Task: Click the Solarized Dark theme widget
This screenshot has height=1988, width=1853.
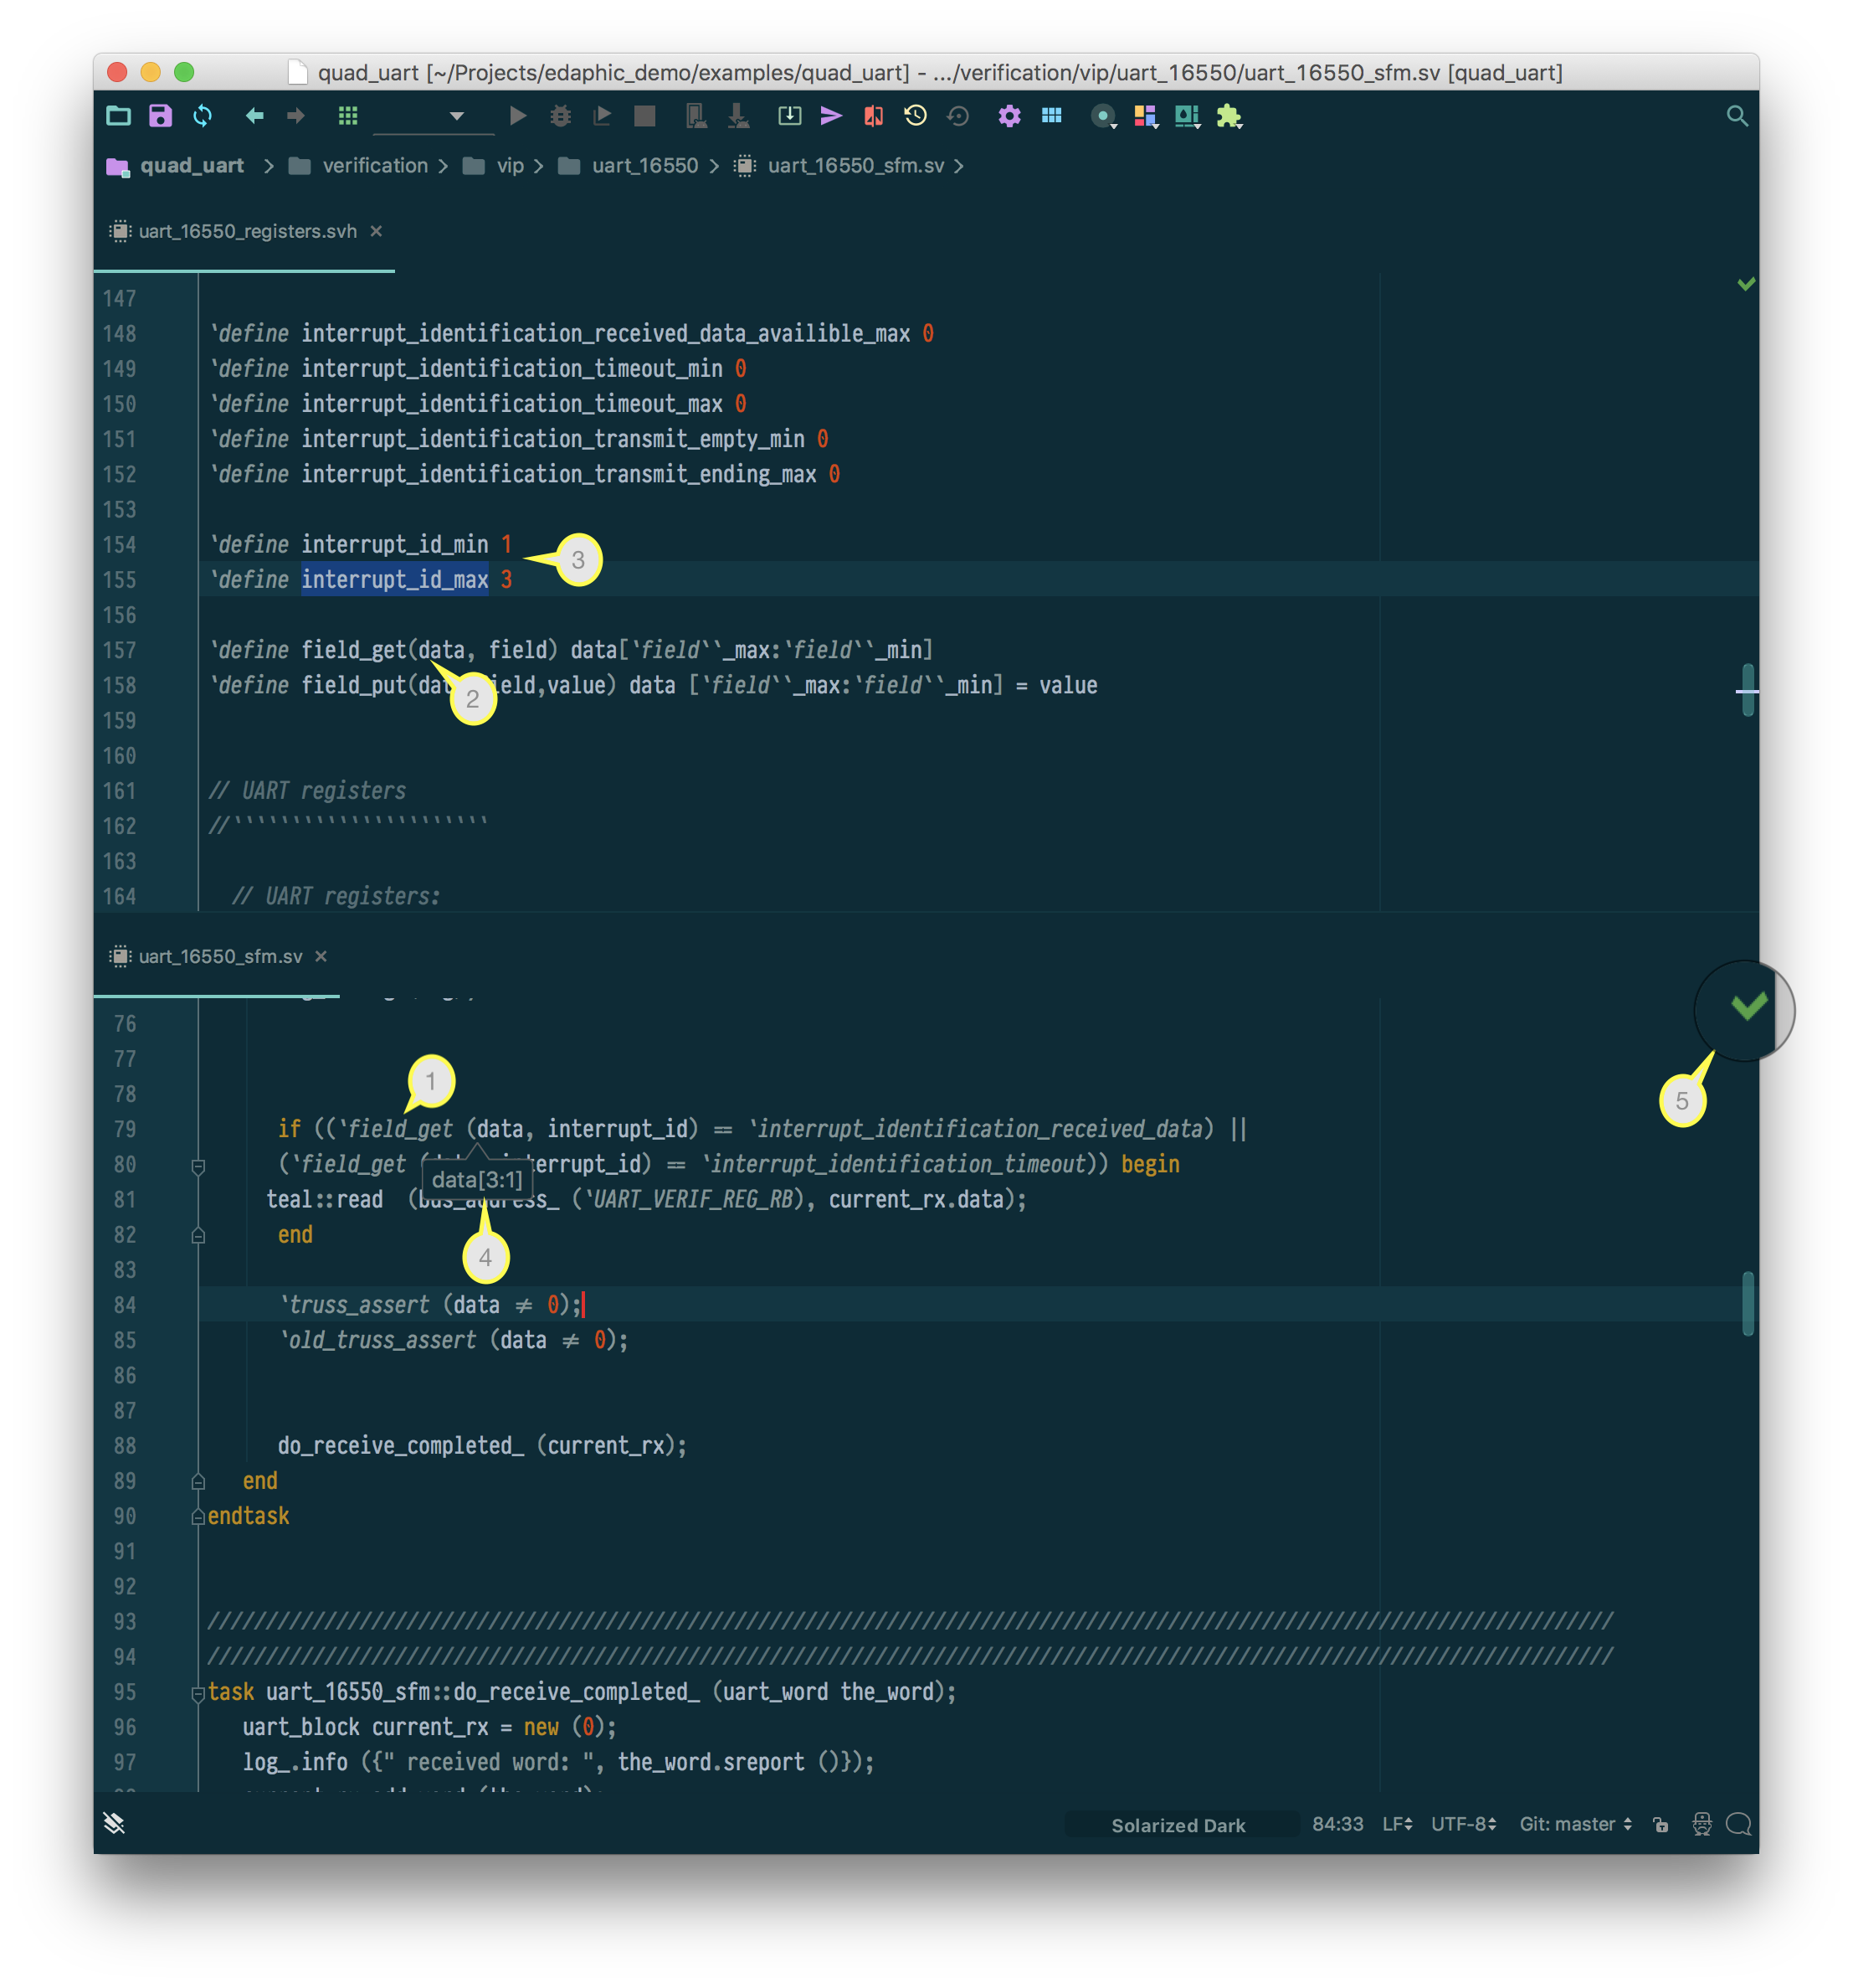Action: click(x=1178, y=1825)
